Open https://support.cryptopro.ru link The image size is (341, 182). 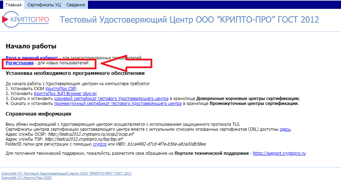279,153
